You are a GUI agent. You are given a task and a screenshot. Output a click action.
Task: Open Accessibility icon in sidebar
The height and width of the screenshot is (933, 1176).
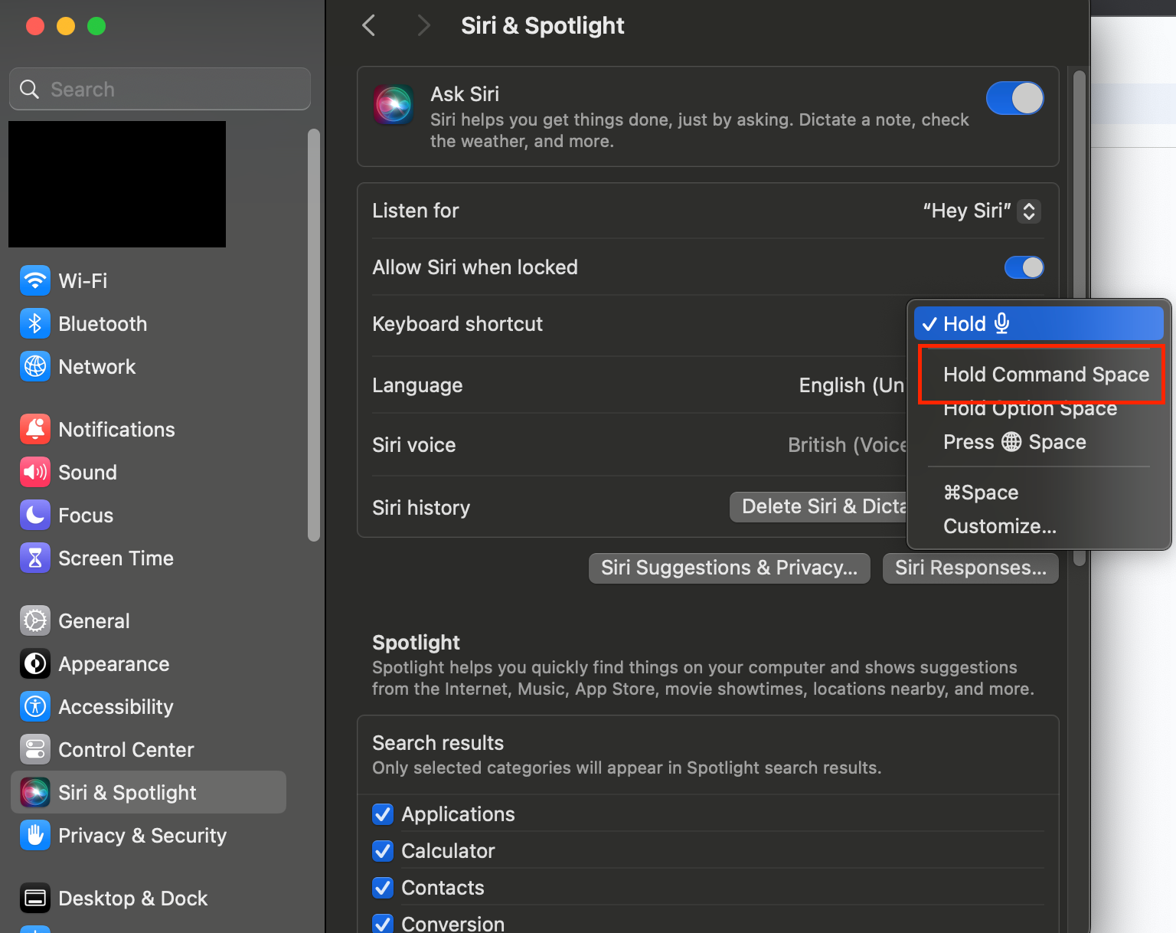(35, 707)
